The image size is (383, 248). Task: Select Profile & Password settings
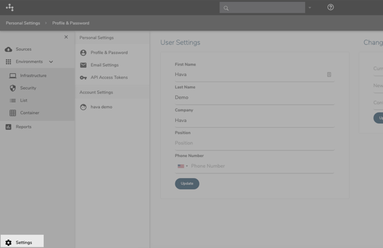109,53
